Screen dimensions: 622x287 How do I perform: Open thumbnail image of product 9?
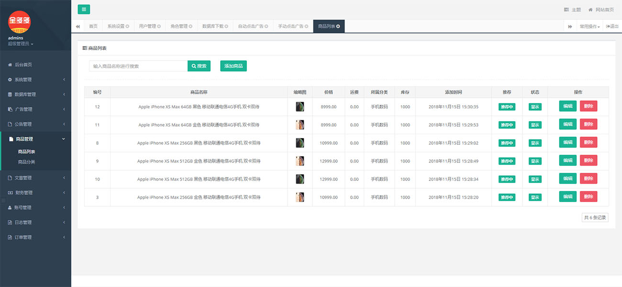[x=300, y=161]
